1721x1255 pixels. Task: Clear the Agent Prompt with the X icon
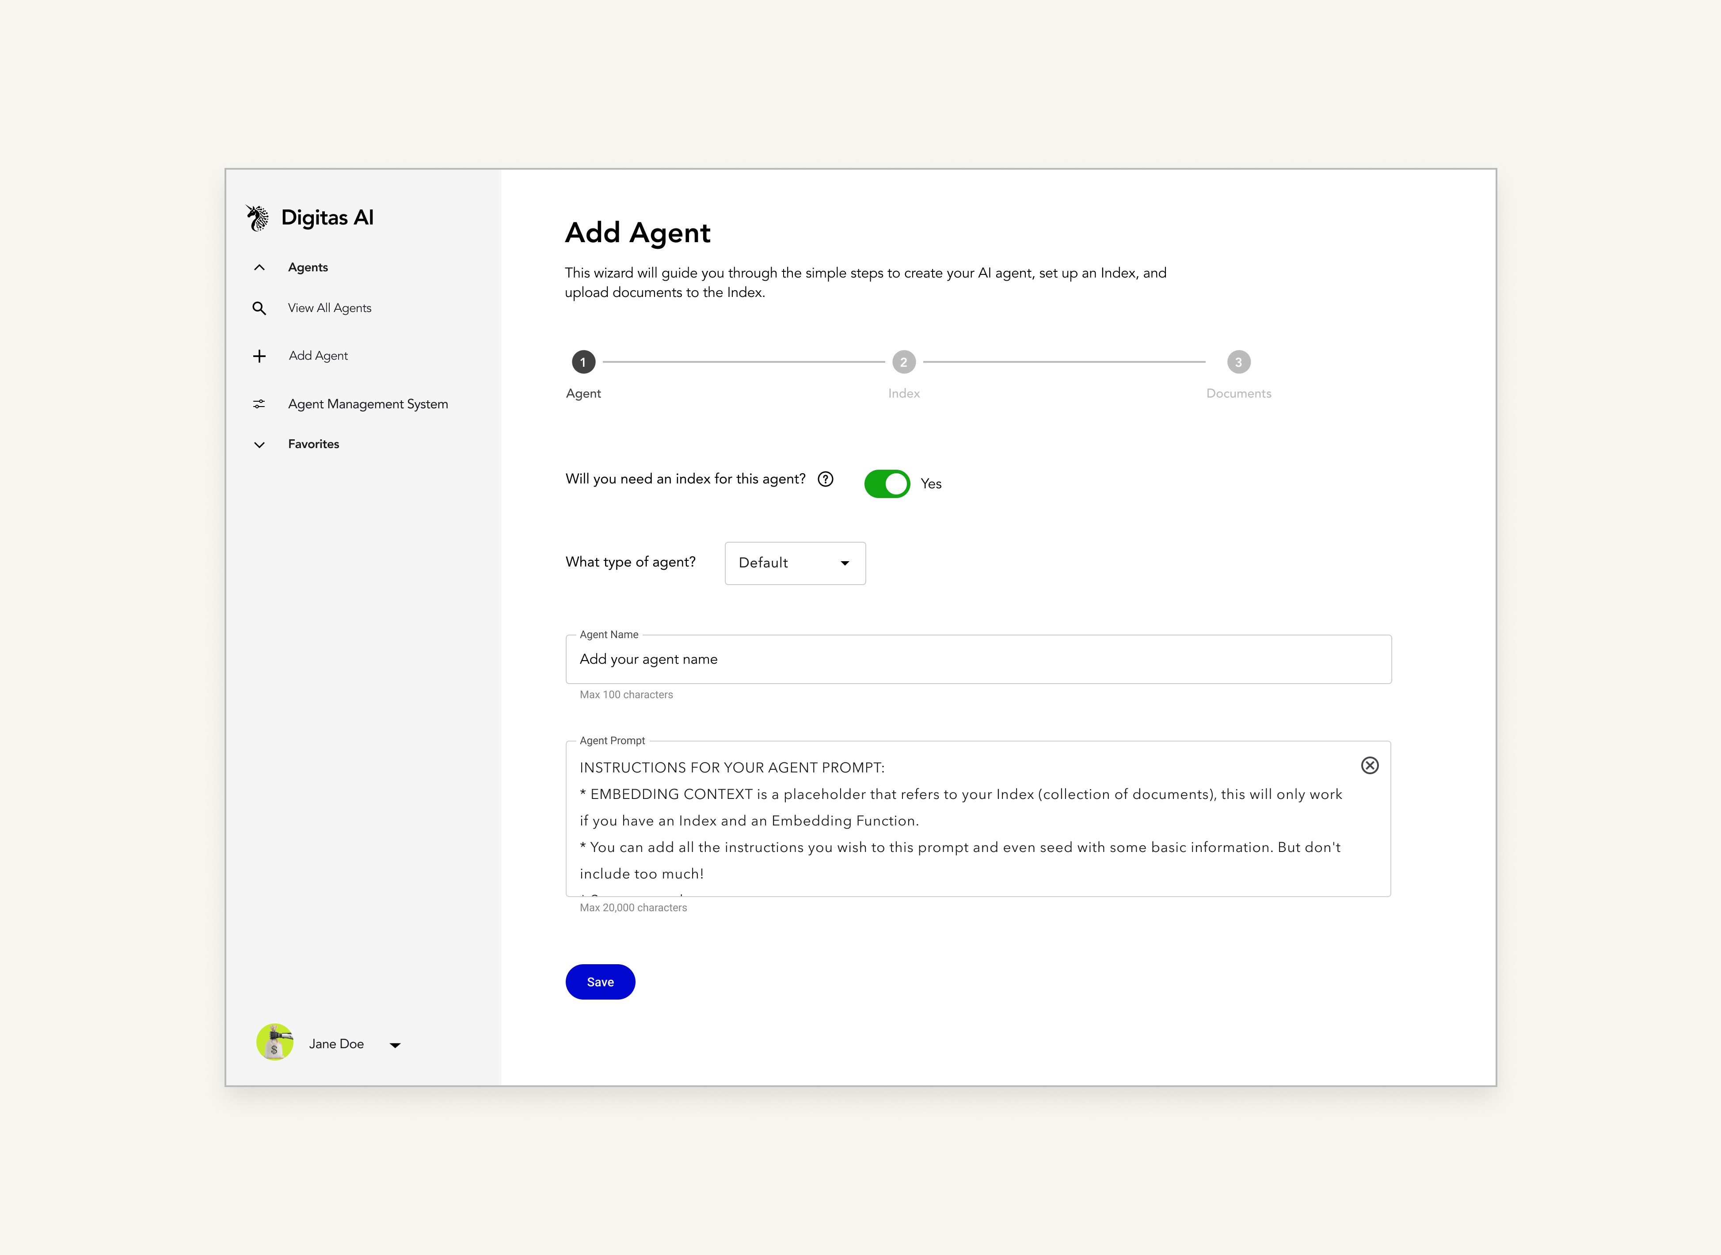[1369, 766]
